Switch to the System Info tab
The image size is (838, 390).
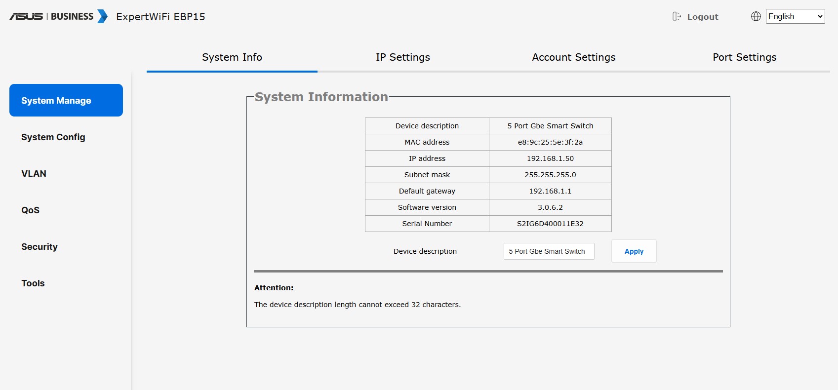point(232,57)
